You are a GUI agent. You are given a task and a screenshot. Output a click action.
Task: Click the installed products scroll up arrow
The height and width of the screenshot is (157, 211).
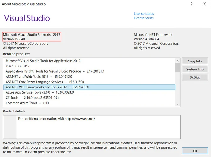coord(177,61)
